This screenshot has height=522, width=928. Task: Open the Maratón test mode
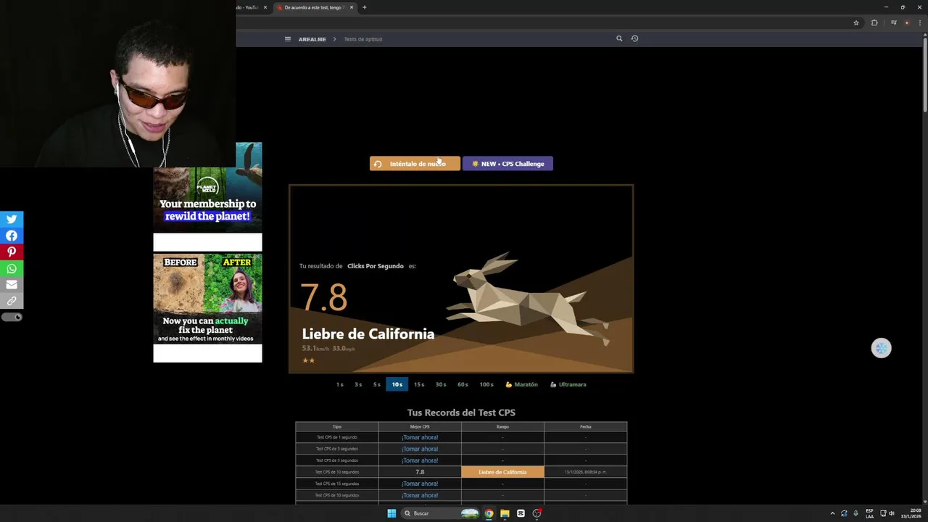tap(522, 384)
